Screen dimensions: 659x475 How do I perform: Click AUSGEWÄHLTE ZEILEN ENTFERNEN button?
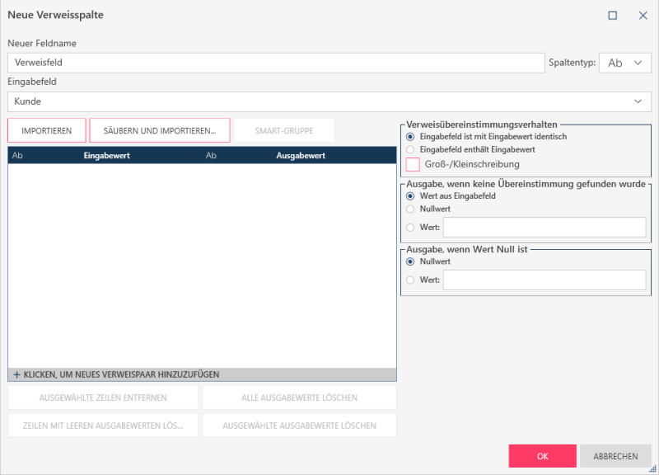tap(103, 397)
